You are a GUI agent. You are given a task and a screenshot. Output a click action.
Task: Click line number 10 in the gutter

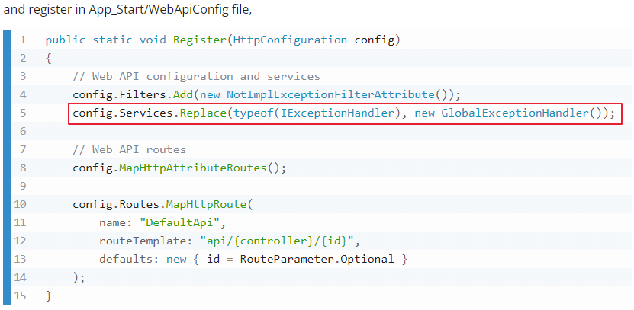click(20, 204)
